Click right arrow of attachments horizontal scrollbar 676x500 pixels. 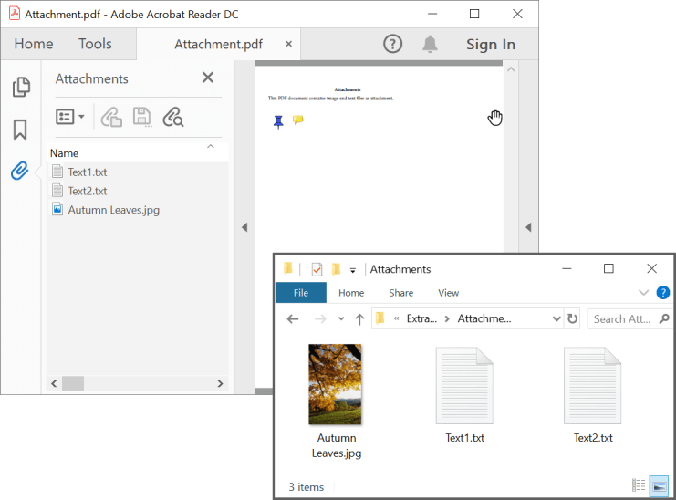[x=220, y=383]
